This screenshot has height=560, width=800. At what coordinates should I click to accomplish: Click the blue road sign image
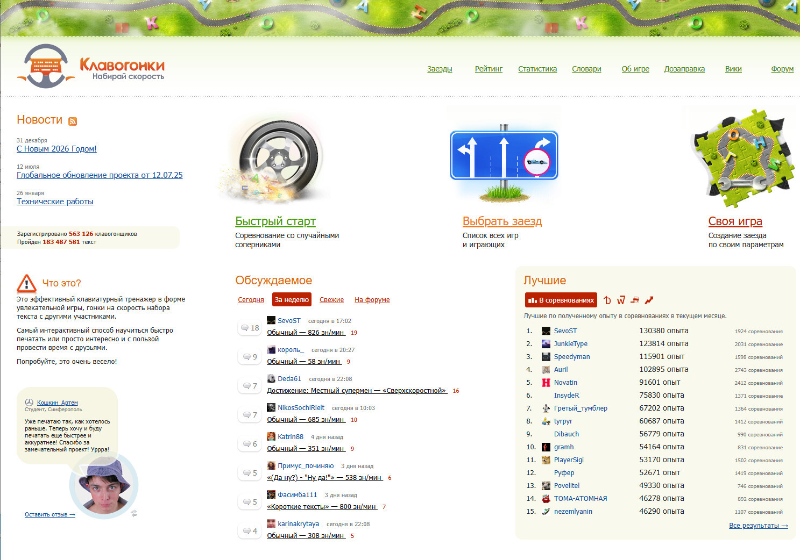point(504,156)
